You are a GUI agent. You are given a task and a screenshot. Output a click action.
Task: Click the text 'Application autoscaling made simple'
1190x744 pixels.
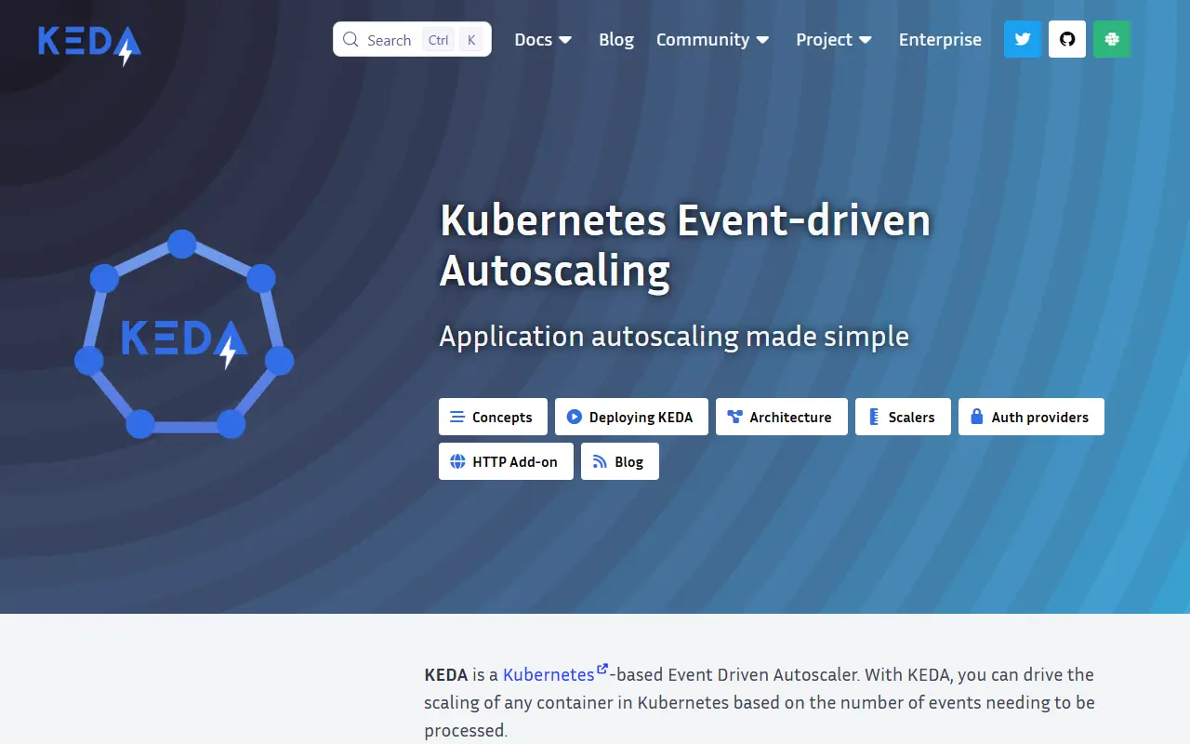[674, 336]
